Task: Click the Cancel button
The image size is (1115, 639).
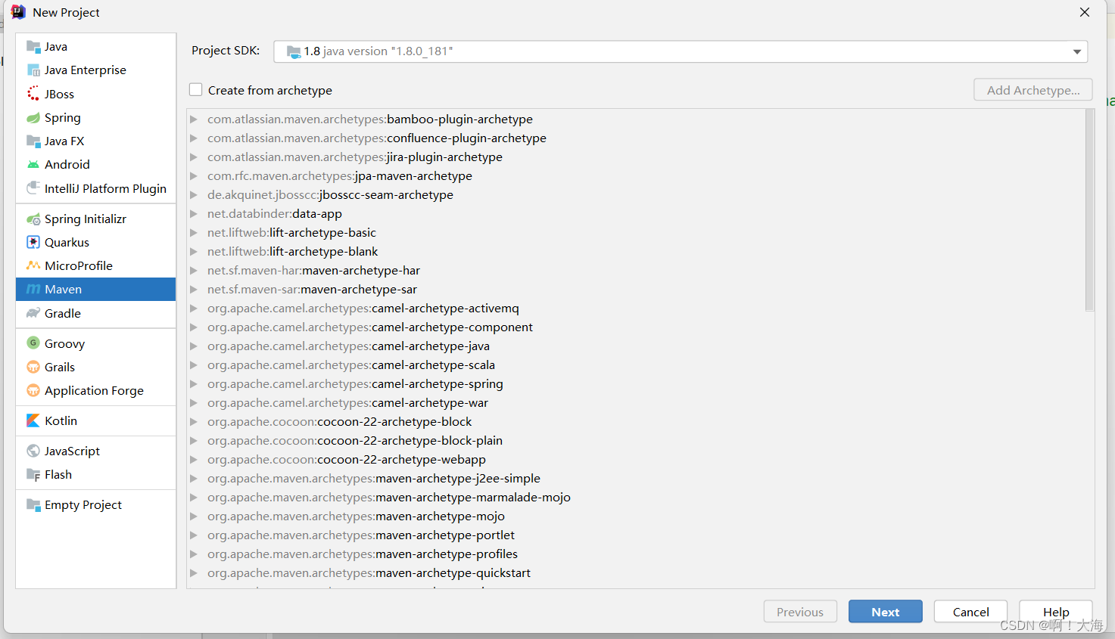Action: [970, 612]
